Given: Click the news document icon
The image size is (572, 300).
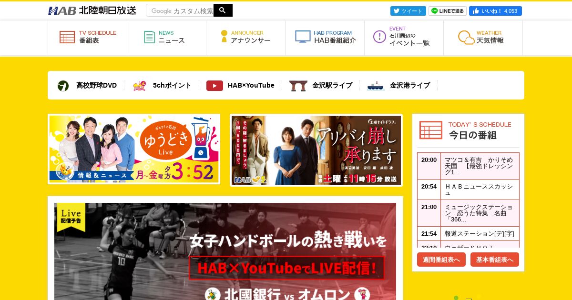Looking at the screenshot, I should click(149, 37).
